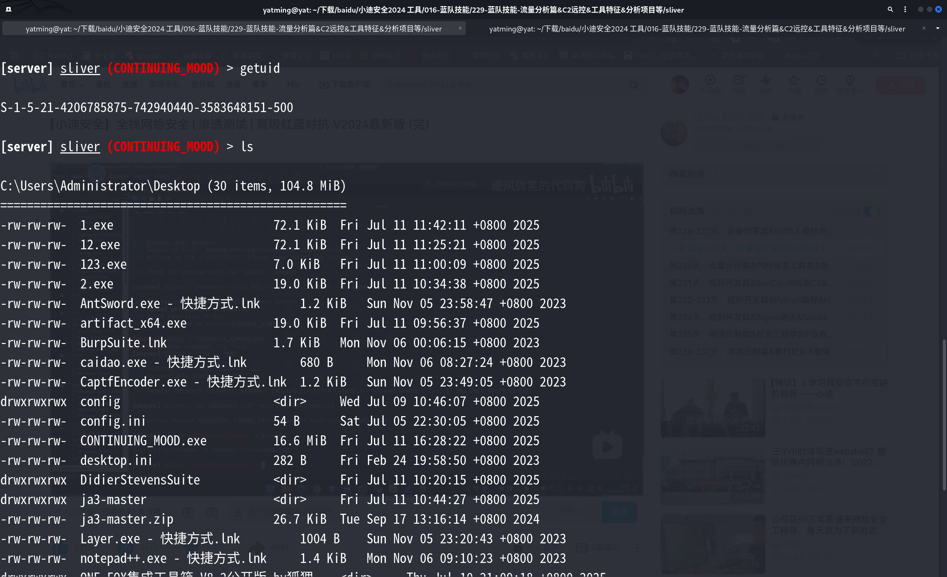Image resolution: width=947 pixels, height=577 pixels.
Task: Close the active highlighted terminal tab
Action: point(460,28)
